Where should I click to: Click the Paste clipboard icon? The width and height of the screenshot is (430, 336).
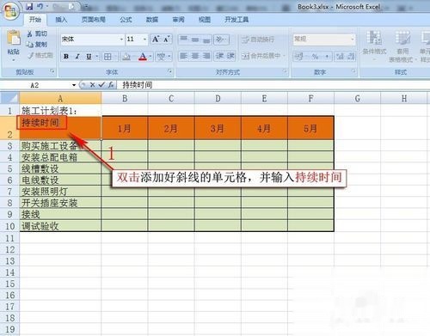tap(14, 38)
